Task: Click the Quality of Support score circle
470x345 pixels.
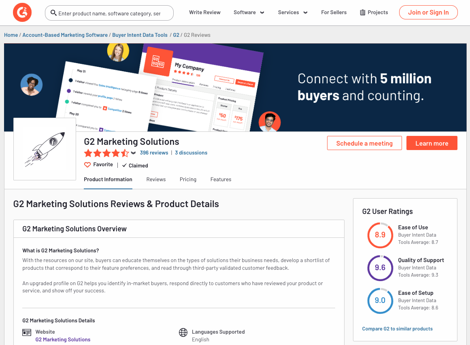Action: click(x=380, y=268)
